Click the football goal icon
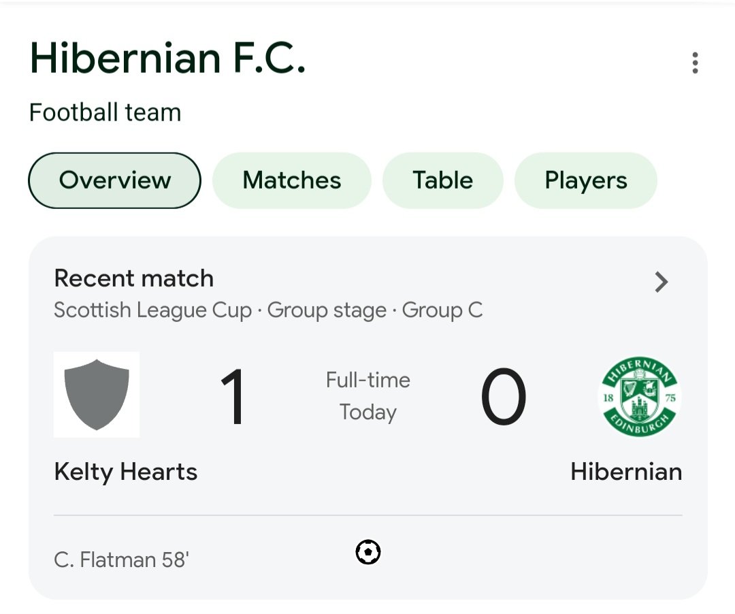735x614 pixels. tap(368, 552)
